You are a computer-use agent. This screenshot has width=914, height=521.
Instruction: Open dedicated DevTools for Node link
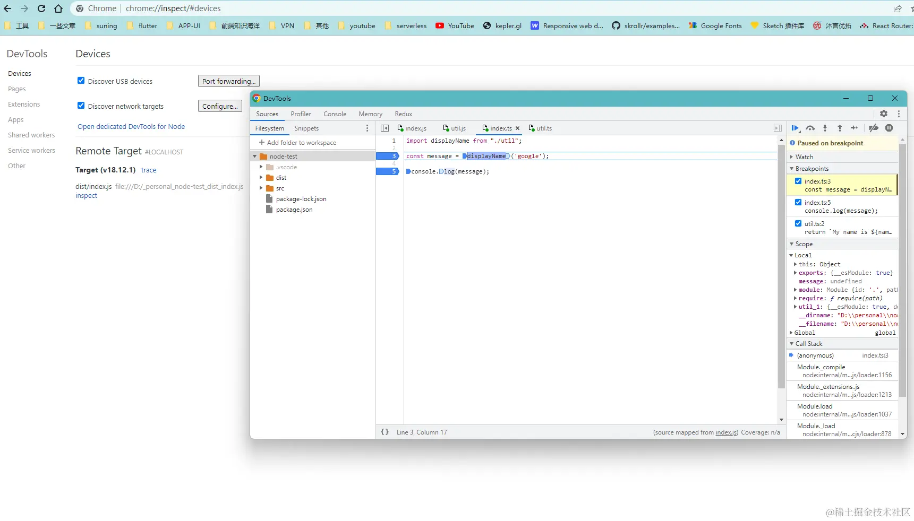click(x=131, y=127)
